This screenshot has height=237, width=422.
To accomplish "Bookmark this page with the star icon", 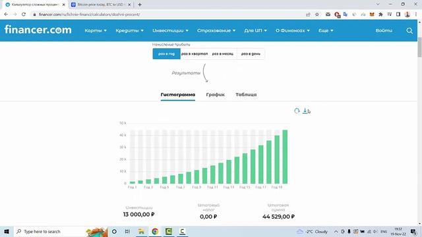I will (317, 14).
